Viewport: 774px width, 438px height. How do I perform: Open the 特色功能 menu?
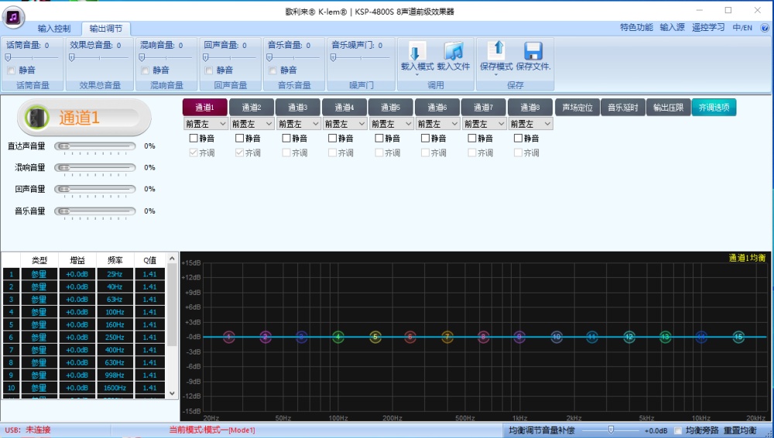(x=636, y=27)
